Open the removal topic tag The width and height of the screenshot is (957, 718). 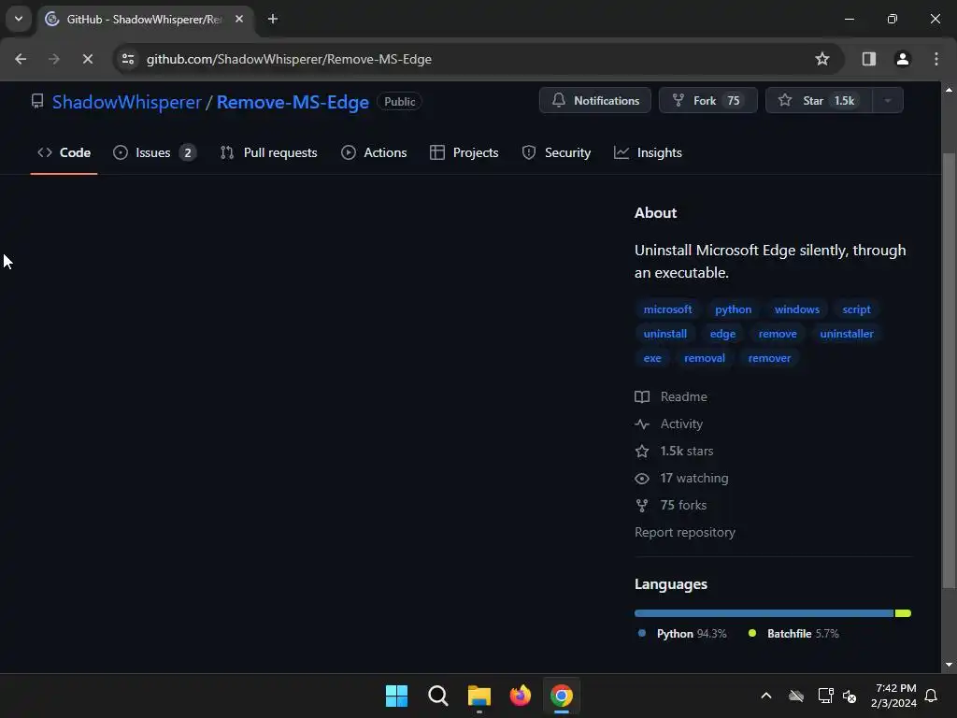(705, 358)
